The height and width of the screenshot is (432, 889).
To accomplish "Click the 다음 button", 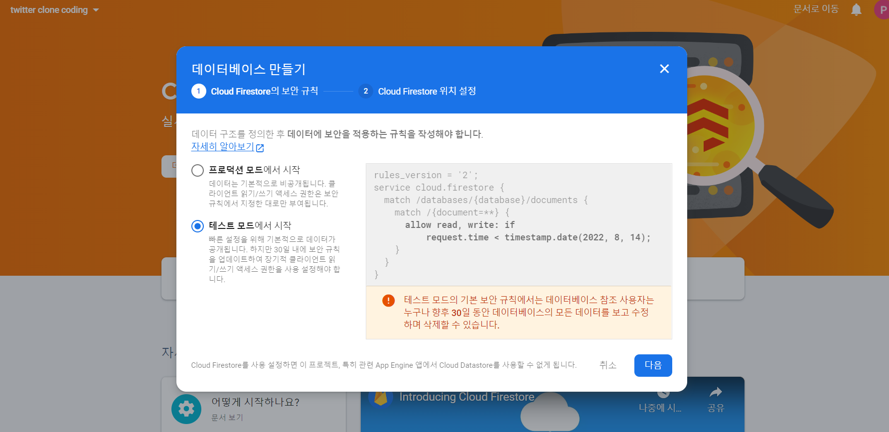I will click(653, 365).
